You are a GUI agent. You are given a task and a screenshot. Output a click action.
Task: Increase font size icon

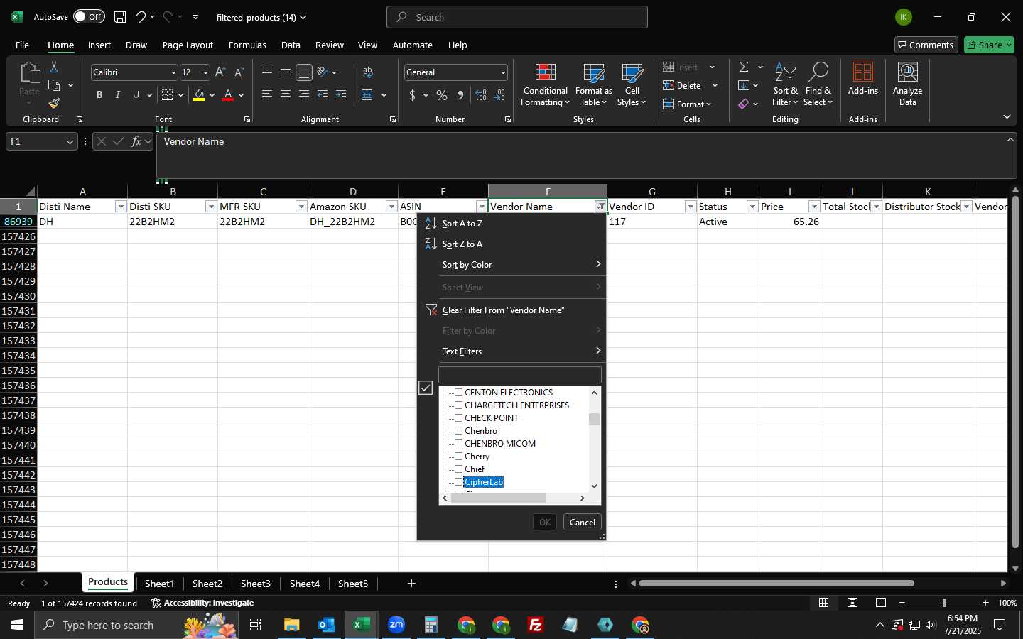coord(220,72)
